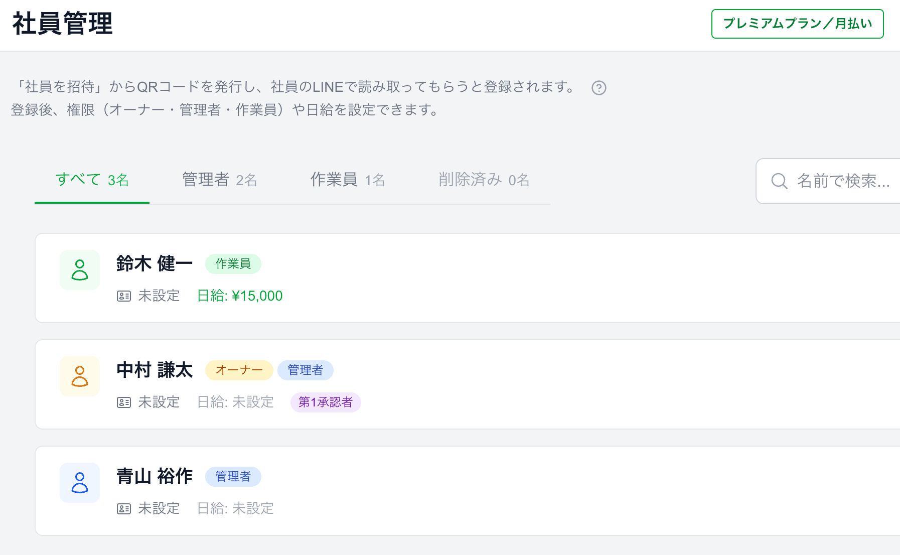
Task: Open the 作業員 1名 tab
Action: coord(348,180)
